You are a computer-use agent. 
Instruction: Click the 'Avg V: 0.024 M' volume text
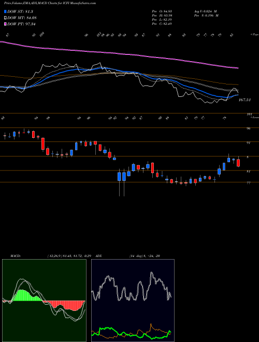click(205, 11)
